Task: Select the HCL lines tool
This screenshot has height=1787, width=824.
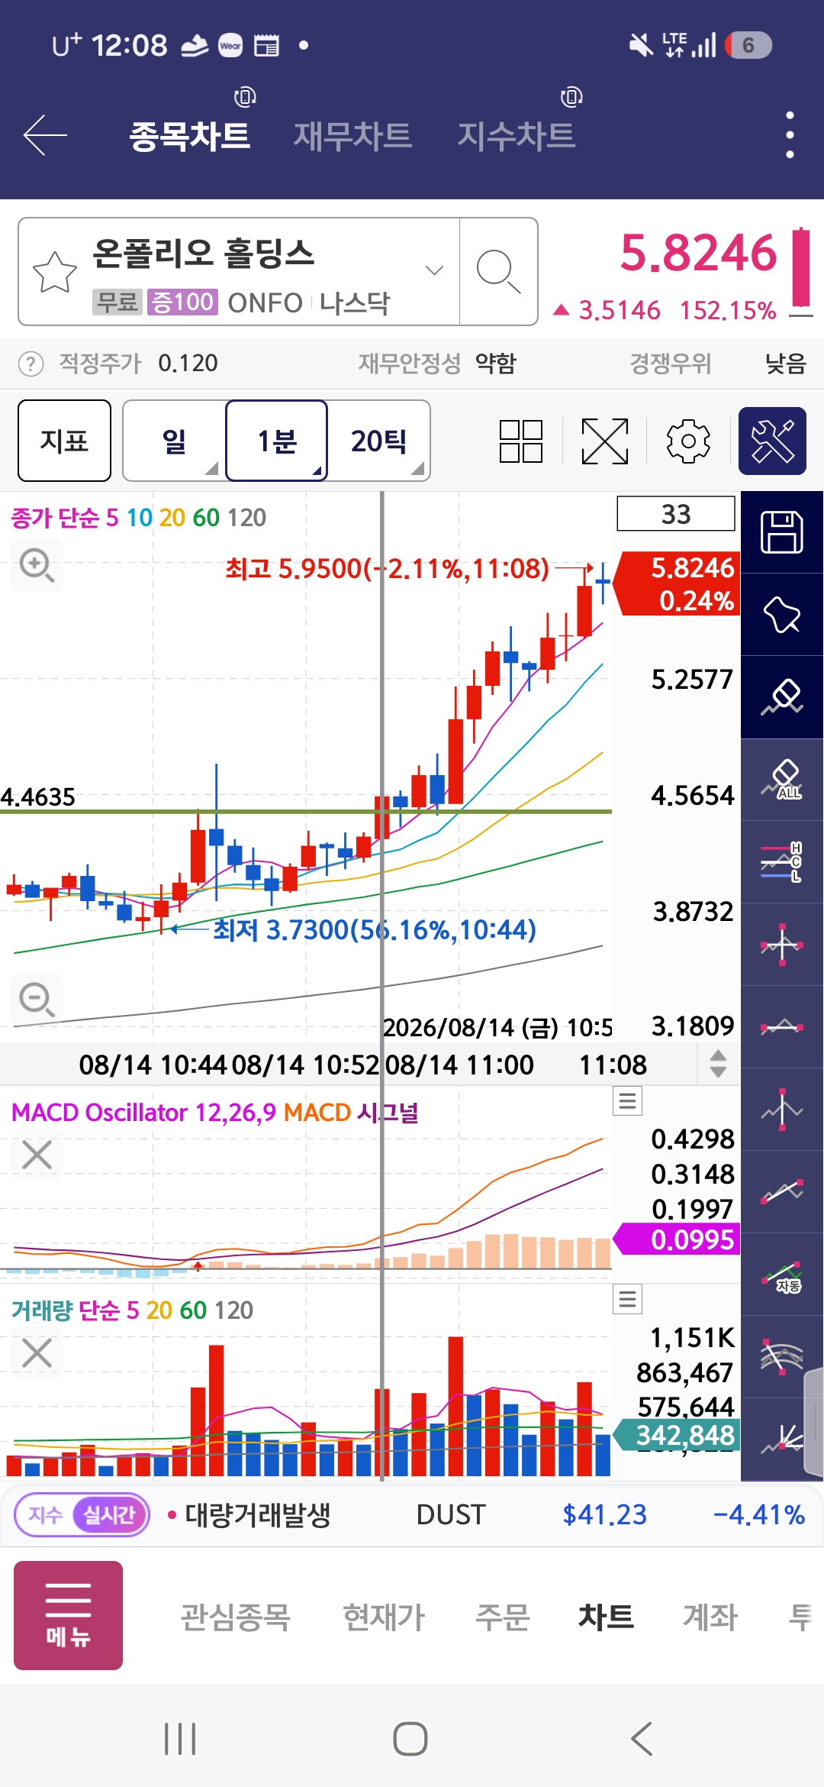Action: (782, 862)
